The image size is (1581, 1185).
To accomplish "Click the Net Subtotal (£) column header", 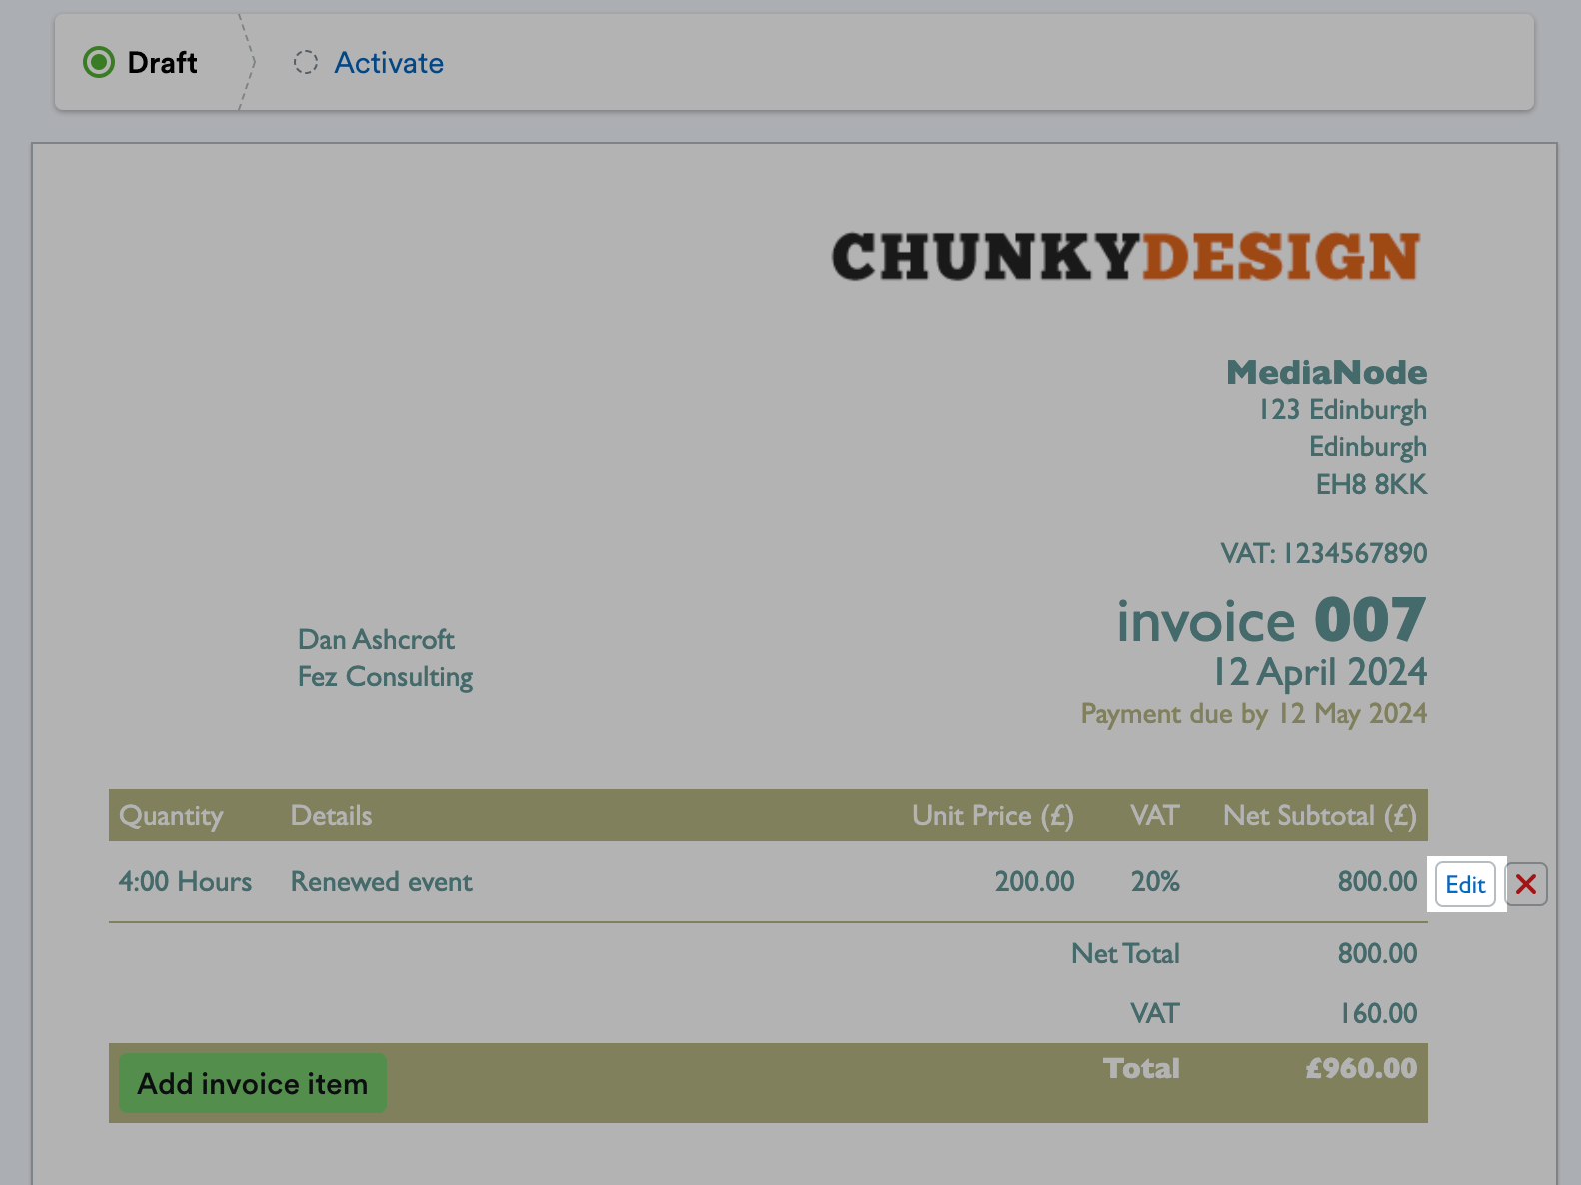I will pyautogui.click(x=1319, y=816).
